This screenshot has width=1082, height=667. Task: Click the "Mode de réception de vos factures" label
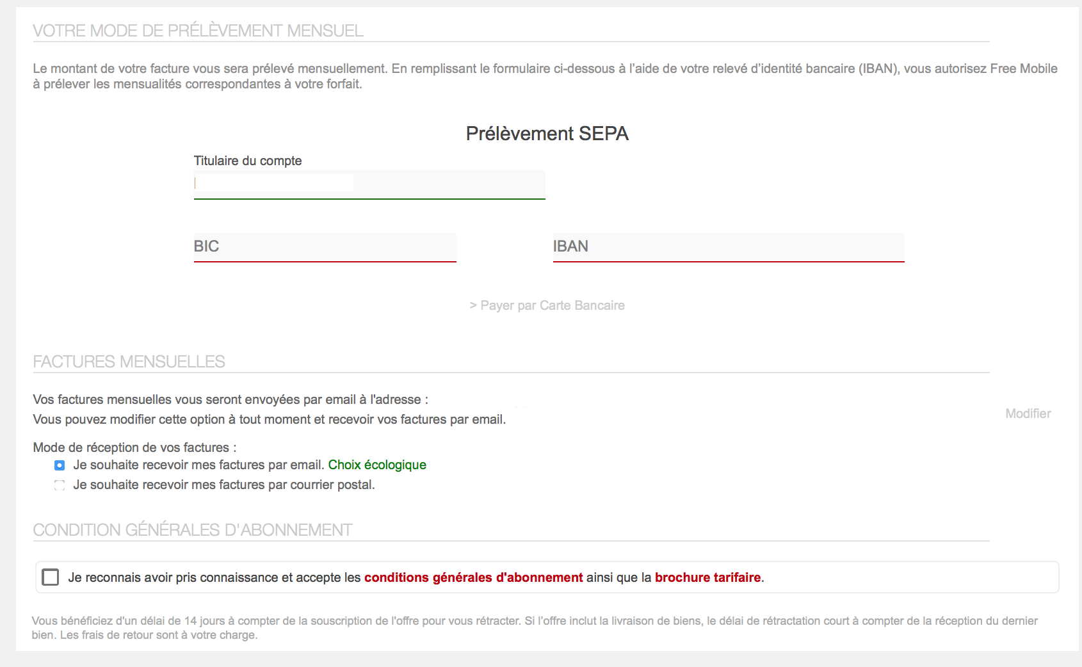(134, 447)
